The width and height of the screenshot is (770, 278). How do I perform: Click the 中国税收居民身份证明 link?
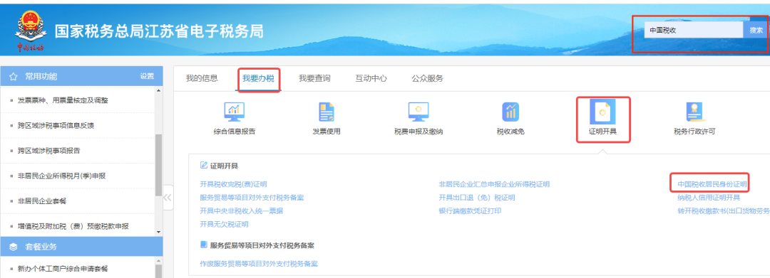712,185
